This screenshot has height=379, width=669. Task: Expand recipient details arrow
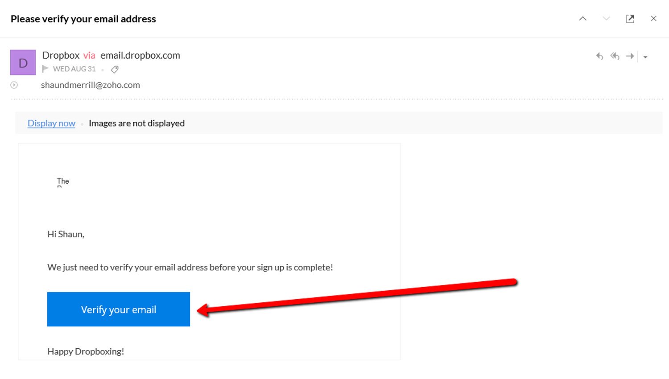pos(14,85)
